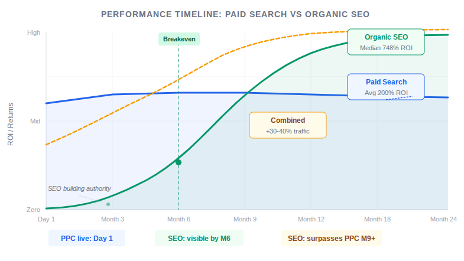This screenshot has height=261, width=464.
Task: Click the Performance Timeline chart title
Action: [232, 14]
